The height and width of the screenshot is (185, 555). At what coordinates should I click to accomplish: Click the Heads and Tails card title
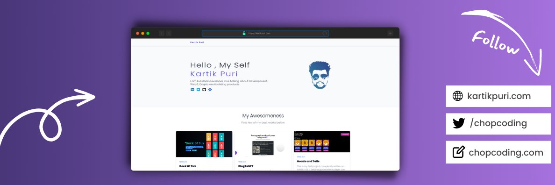pos(308,161)
